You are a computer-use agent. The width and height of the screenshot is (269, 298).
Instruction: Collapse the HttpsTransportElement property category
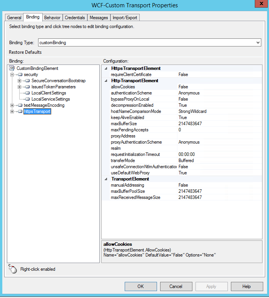(x=106, y=68)
